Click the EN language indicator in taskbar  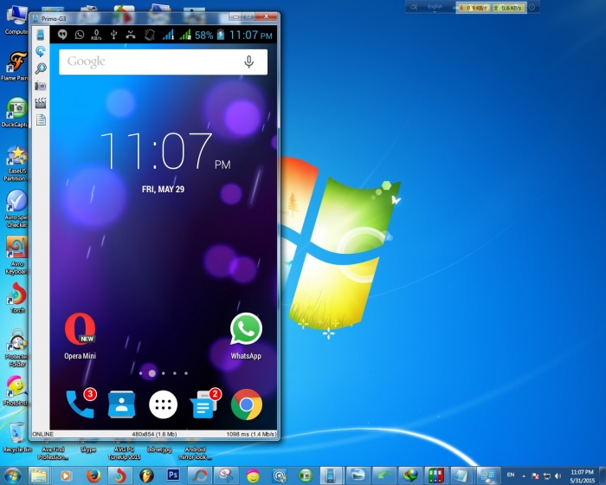pos(511,475)
